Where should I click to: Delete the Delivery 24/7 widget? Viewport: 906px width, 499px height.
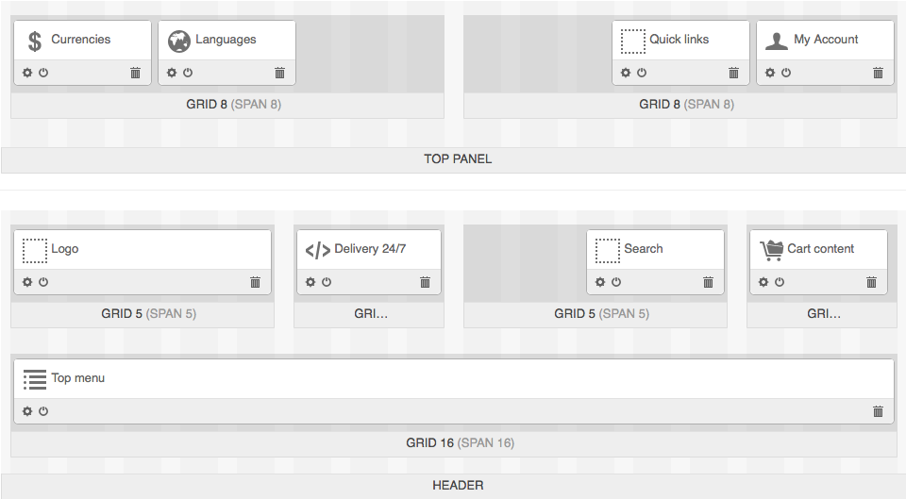point(425,282)
